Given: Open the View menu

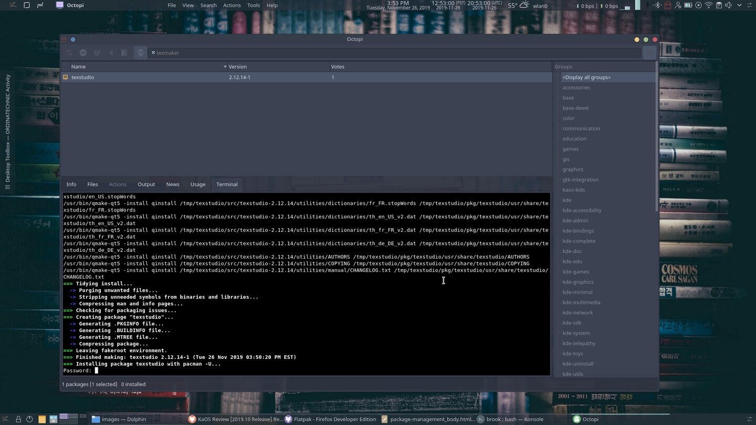Looking at the screenshot, I should 188,5.
